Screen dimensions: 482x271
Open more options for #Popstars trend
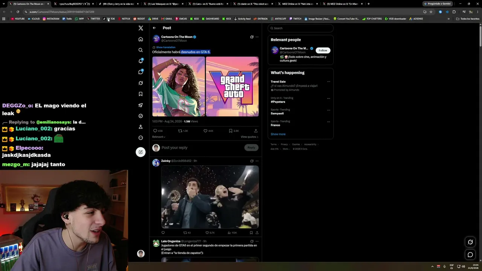click(x=328, y=98)
